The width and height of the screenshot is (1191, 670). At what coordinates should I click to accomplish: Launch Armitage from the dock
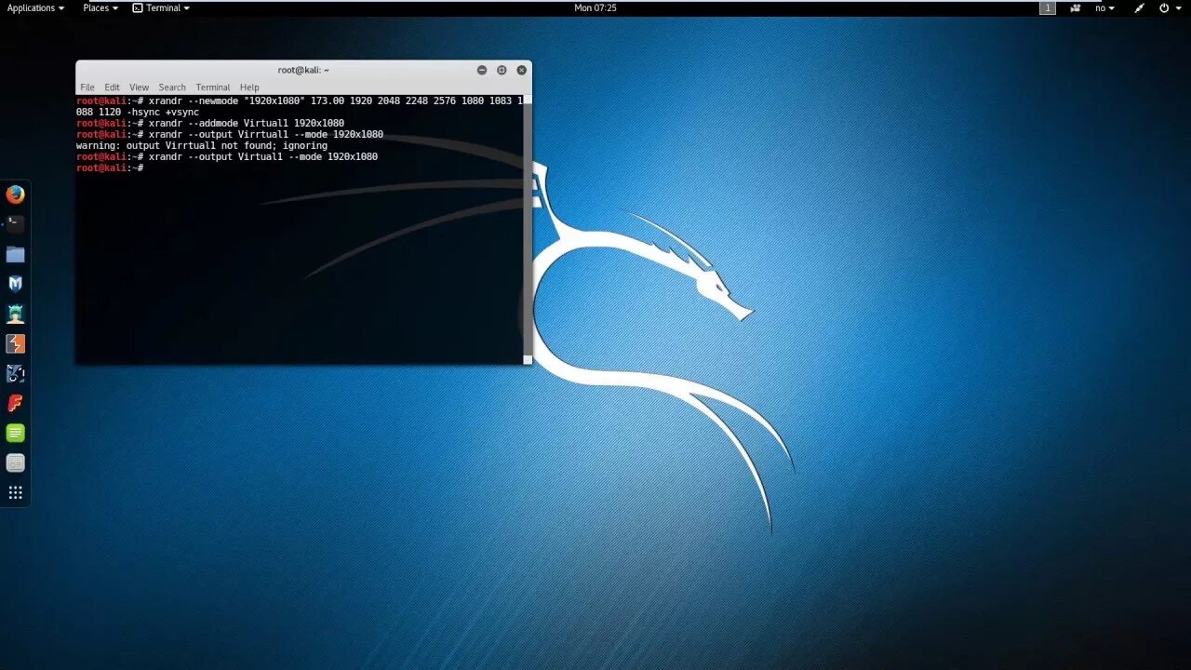pos(15,314)
